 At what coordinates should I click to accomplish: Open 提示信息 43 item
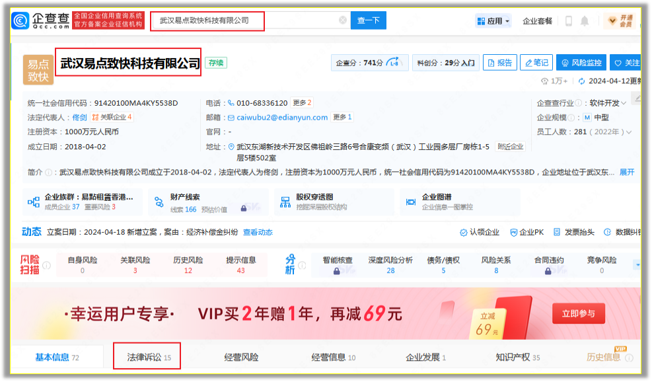(x=240, y=264)
